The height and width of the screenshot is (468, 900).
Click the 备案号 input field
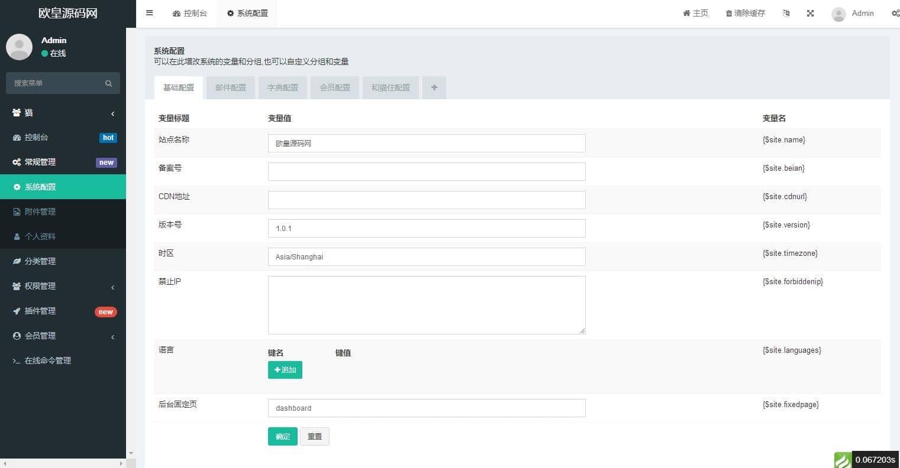pyautogui.click(x=427, y=171)
